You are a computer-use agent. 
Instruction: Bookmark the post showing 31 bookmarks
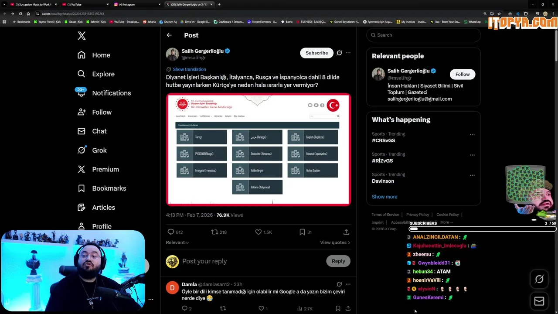[x=302, y=232]
